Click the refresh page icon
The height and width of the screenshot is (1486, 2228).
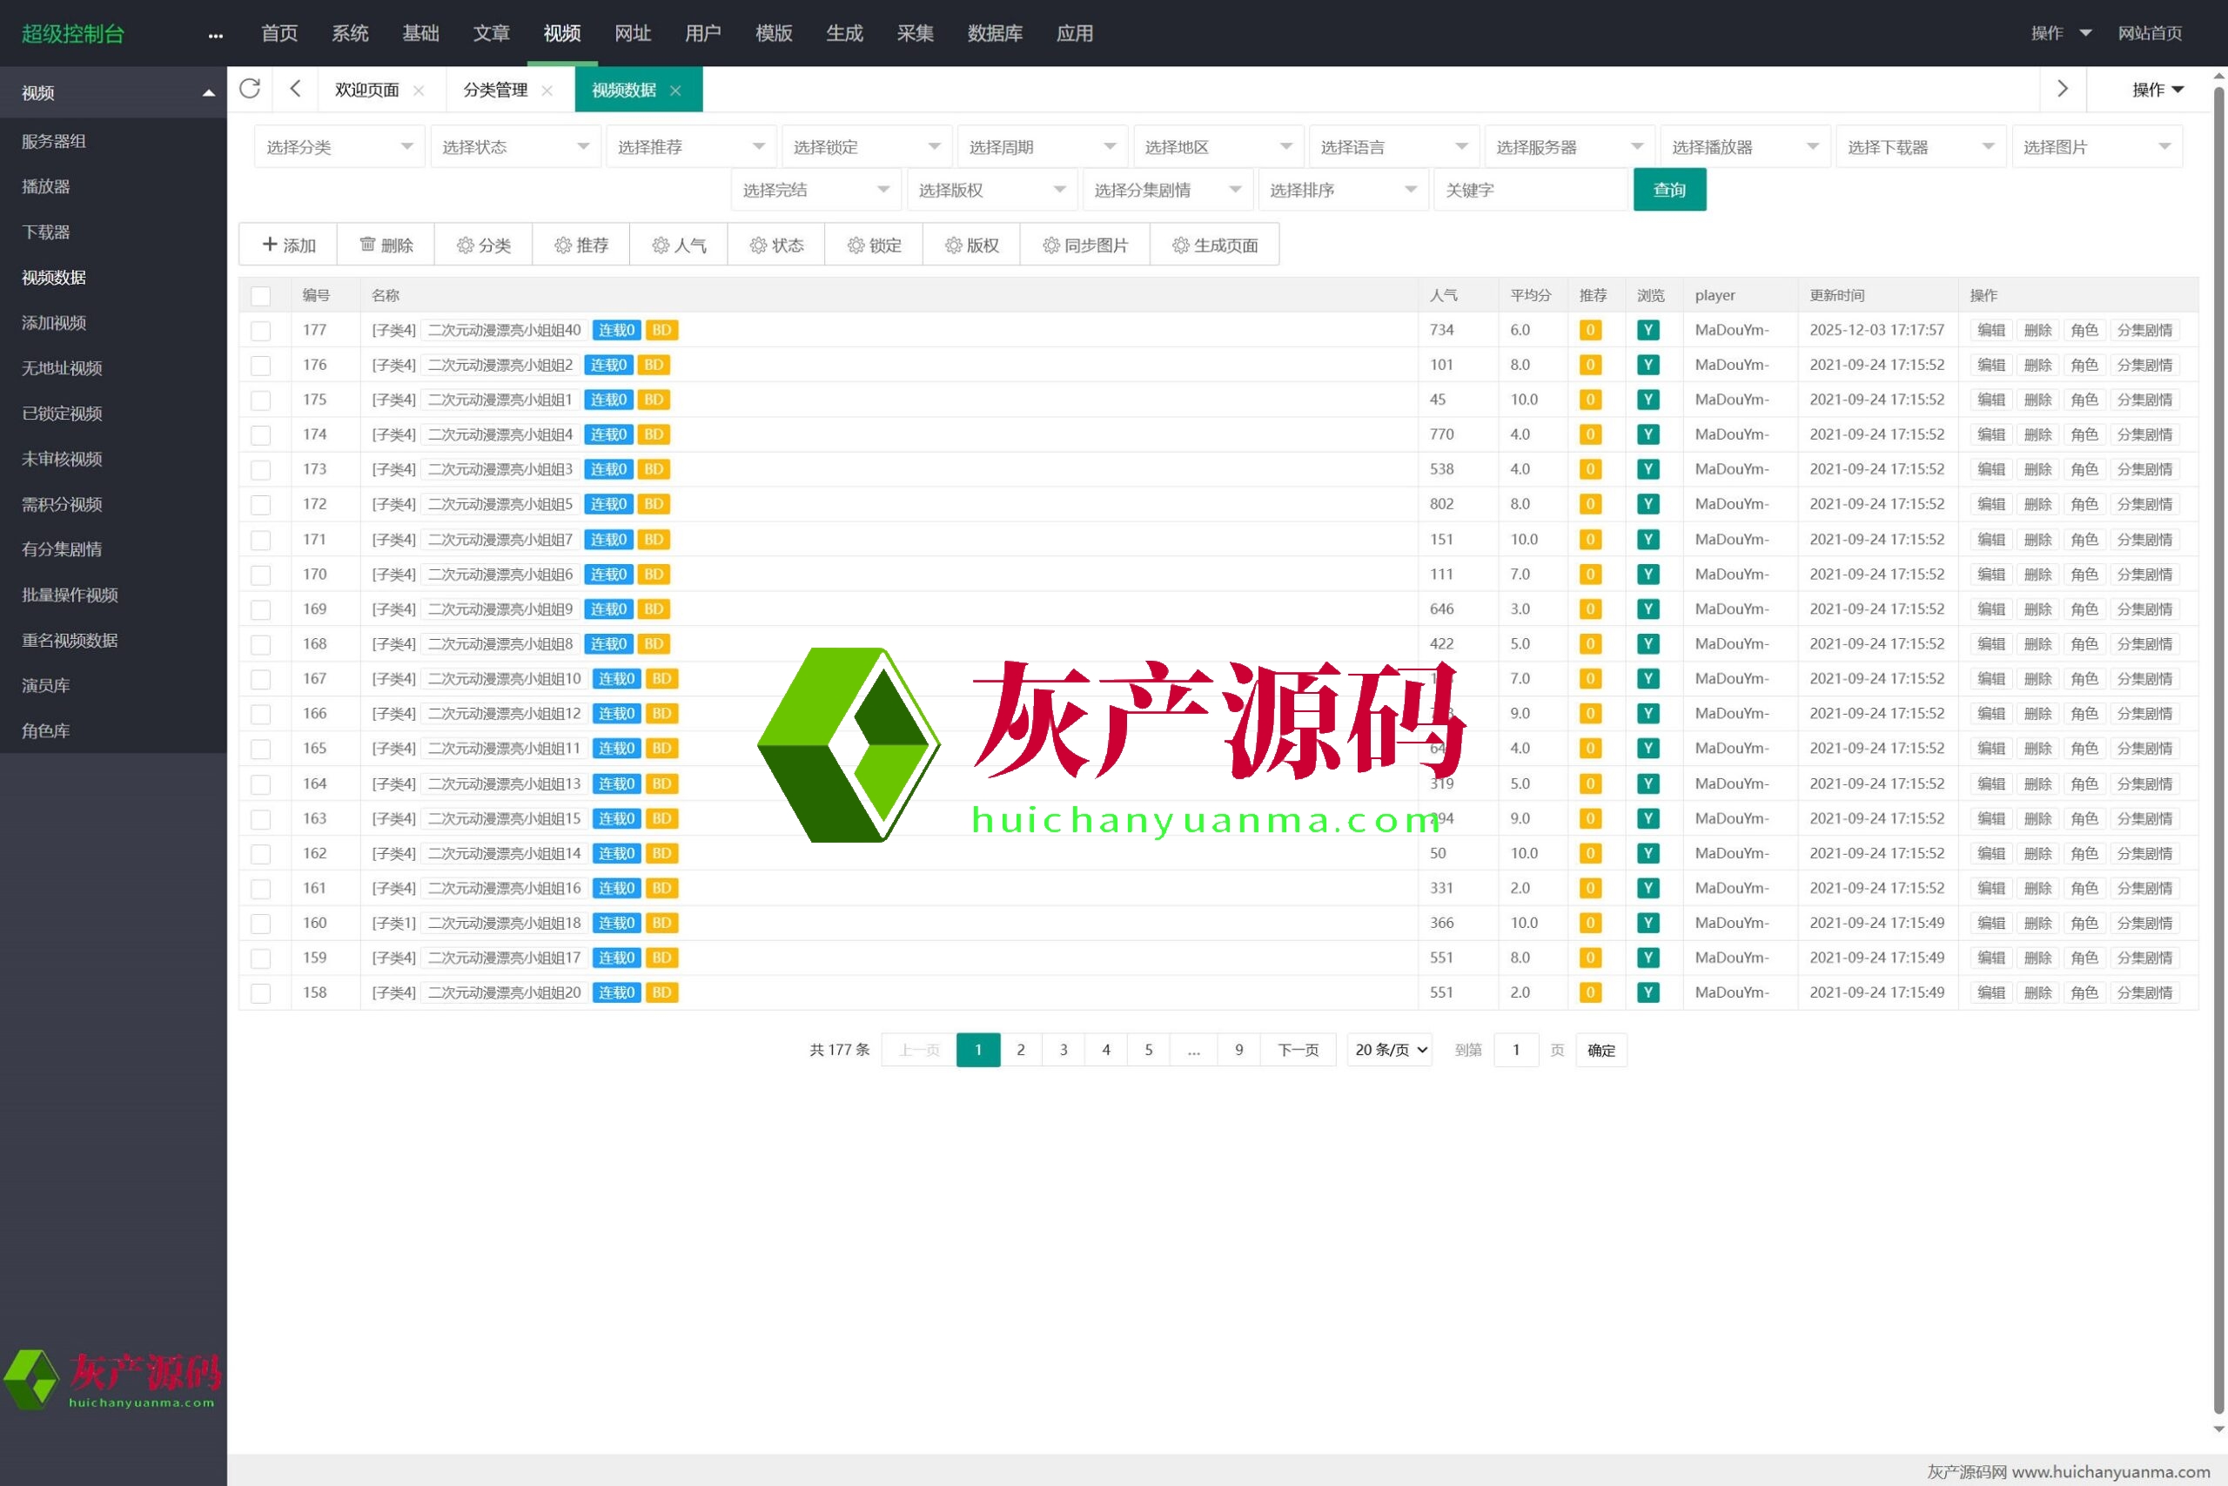pyautogui.click(x=249, y=89)
